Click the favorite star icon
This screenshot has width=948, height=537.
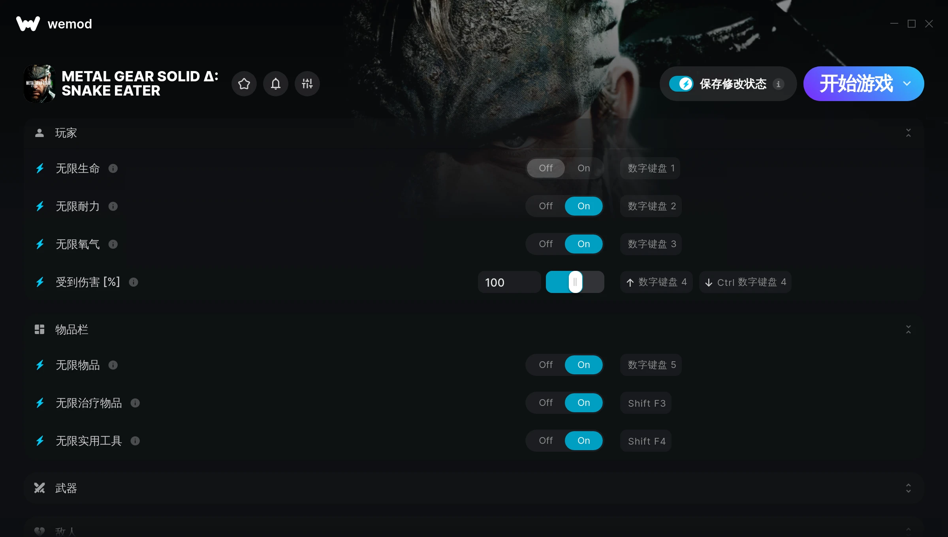(x=244, y=84)
